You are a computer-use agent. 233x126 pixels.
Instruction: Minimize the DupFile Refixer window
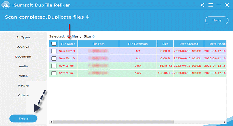219,5
